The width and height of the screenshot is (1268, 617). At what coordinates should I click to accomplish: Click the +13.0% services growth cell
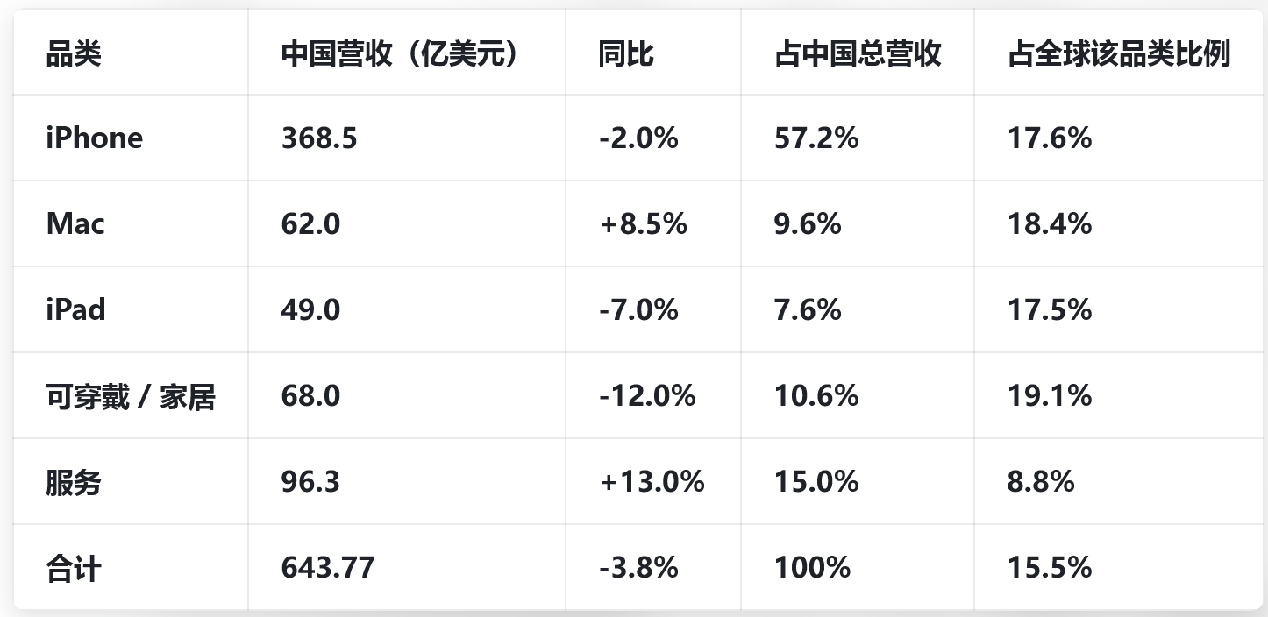652,482
